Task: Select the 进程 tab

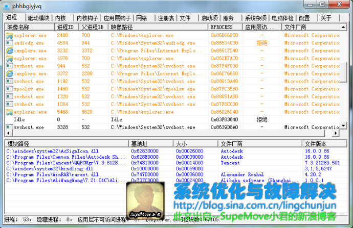Action: 12,17
